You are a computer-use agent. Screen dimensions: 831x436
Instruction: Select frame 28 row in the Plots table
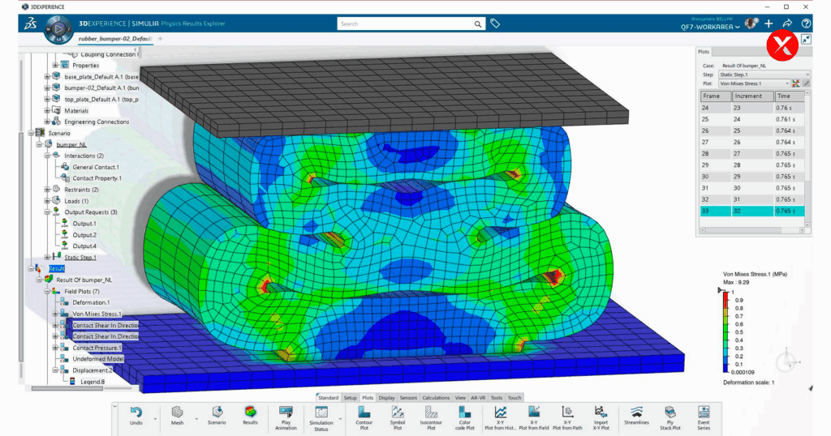(751, 153)
